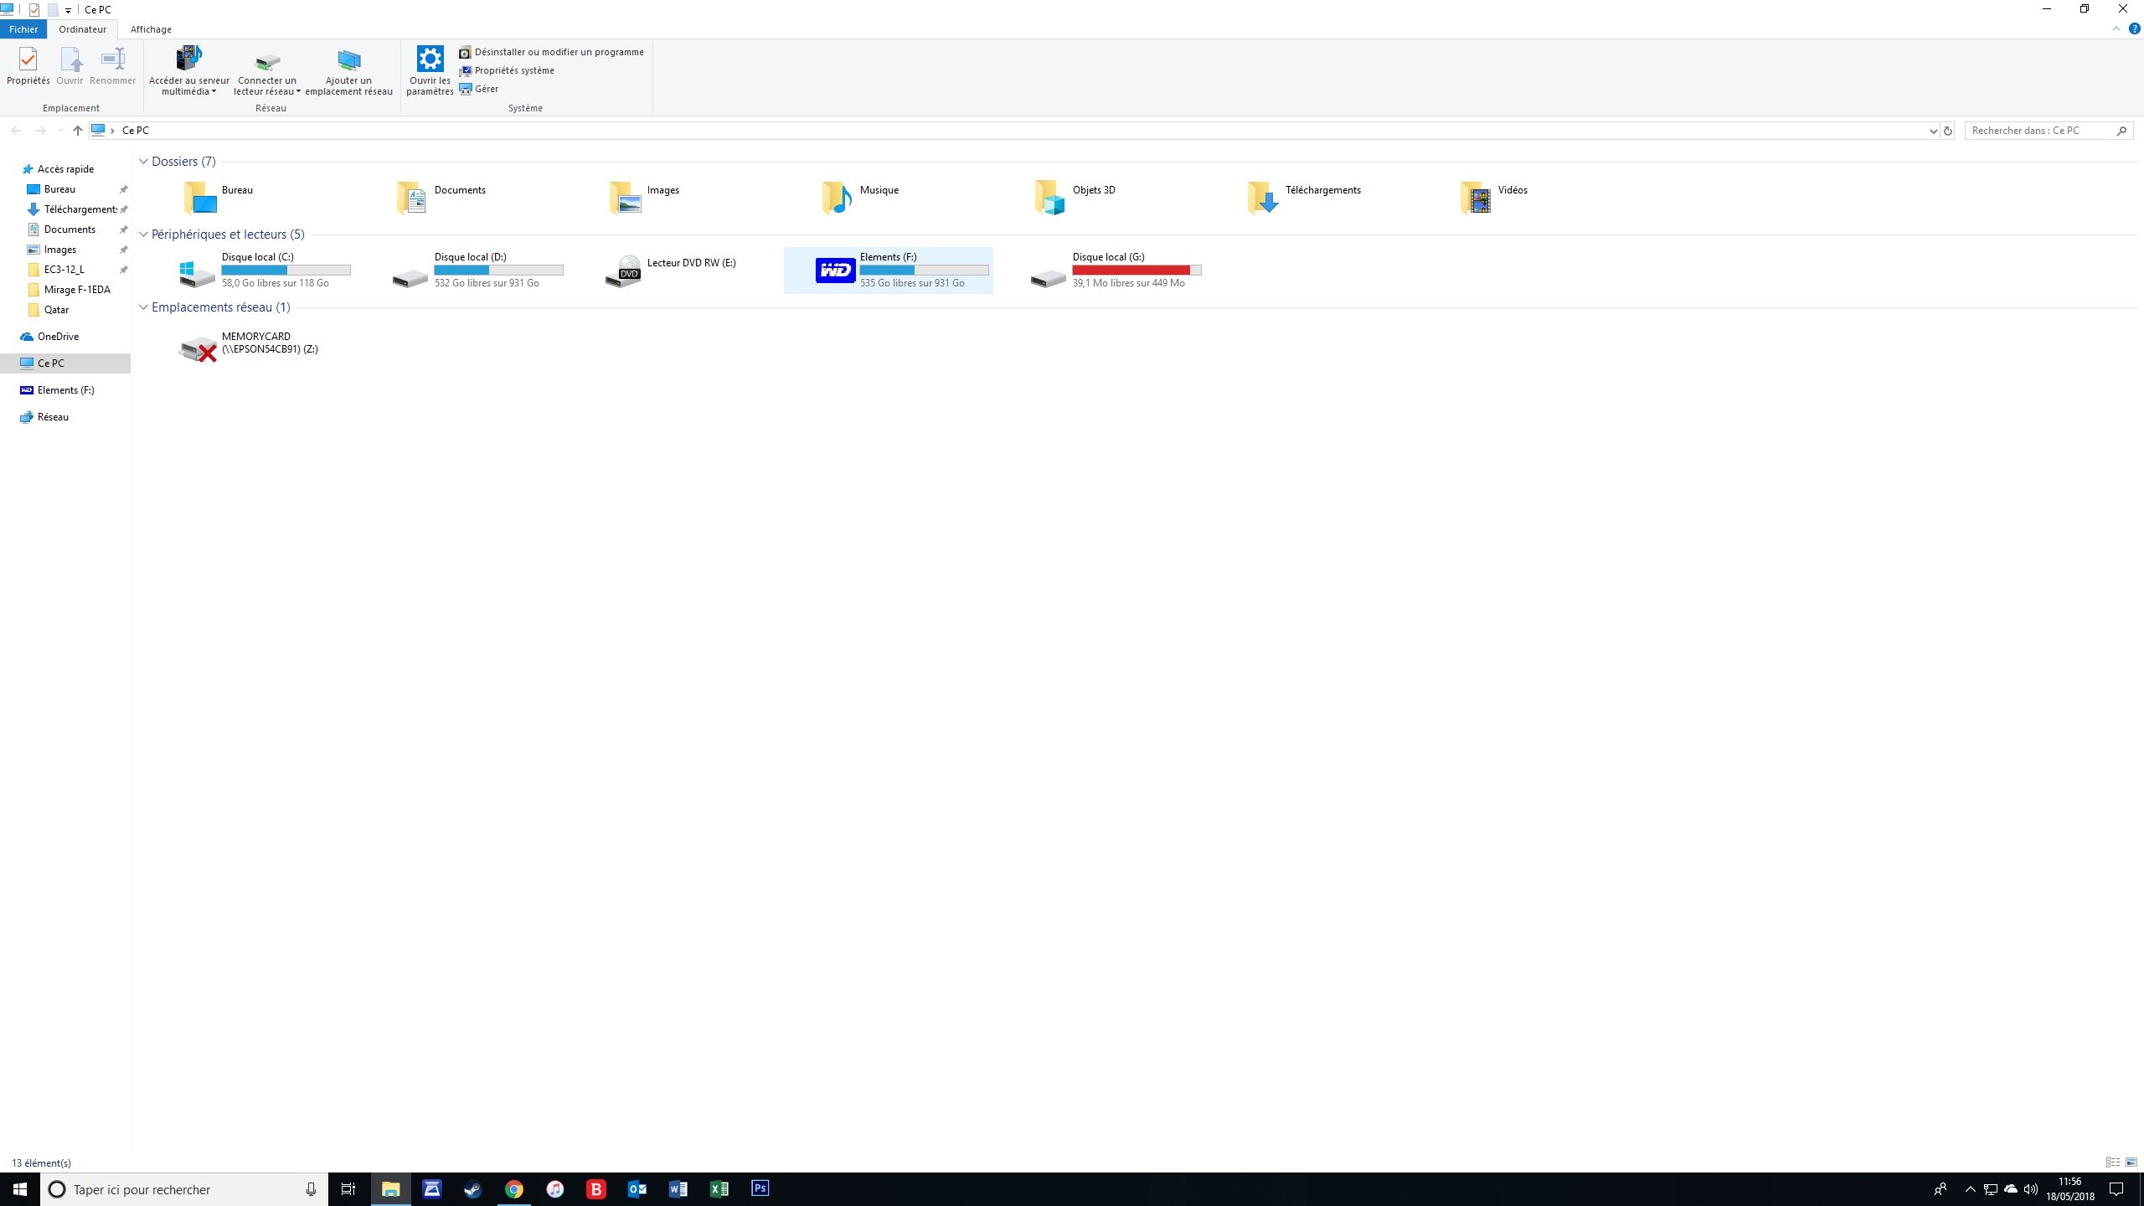The image size is (2144, 1206).
Task: Select the Musique folder icon
Action: click(x=837, y=197)
